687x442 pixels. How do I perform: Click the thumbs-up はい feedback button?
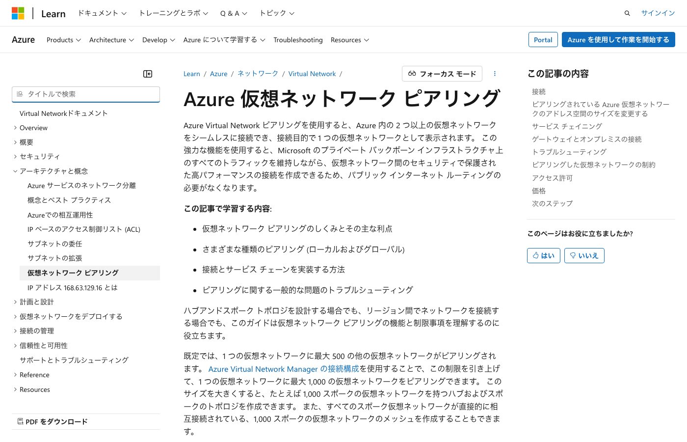[543, 255]
